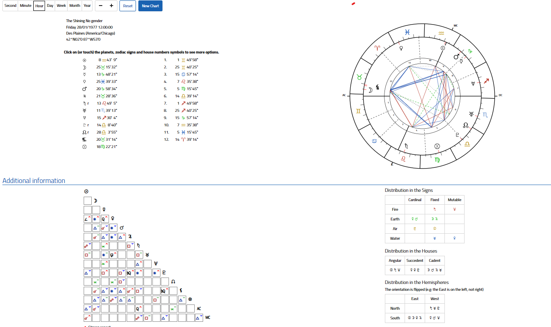Viewport: 551px width, 327px height.
Task: Set time step unit to Day
Action: [50, 6]
